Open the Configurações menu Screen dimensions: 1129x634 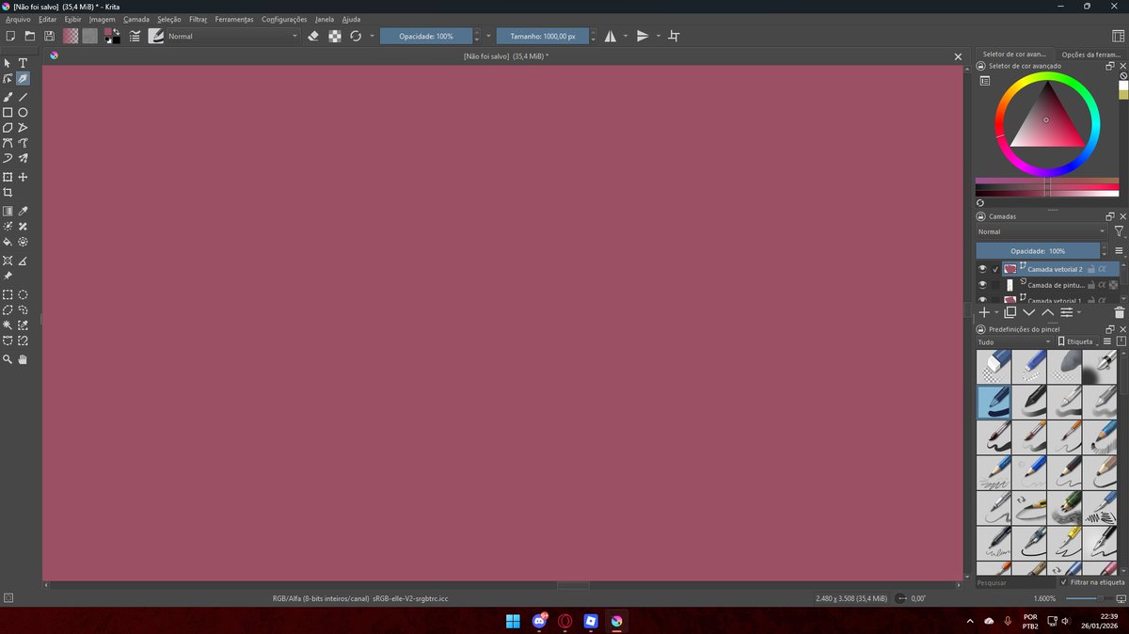(x=284, y=19)
